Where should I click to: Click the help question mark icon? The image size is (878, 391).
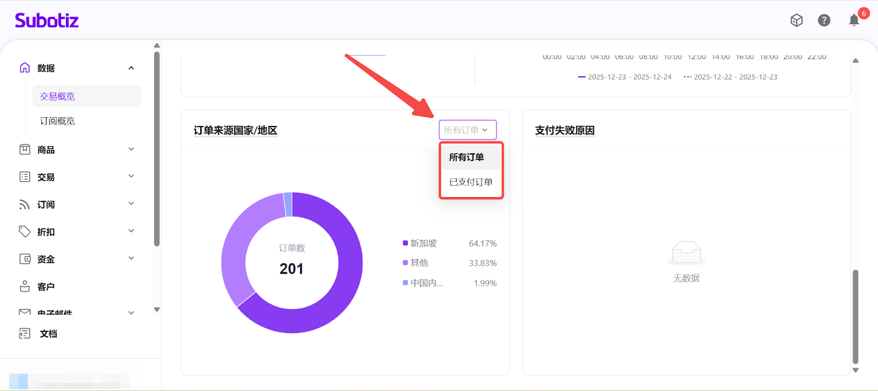pyautogui.click(x=824, y=21)
